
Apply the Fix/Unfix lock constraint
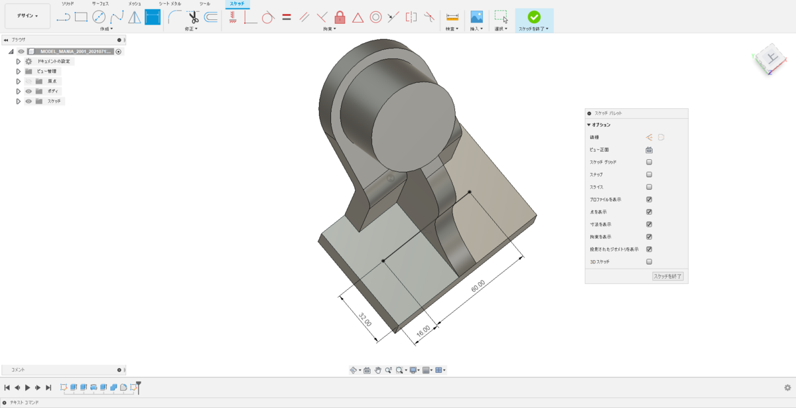click(340, 17)
